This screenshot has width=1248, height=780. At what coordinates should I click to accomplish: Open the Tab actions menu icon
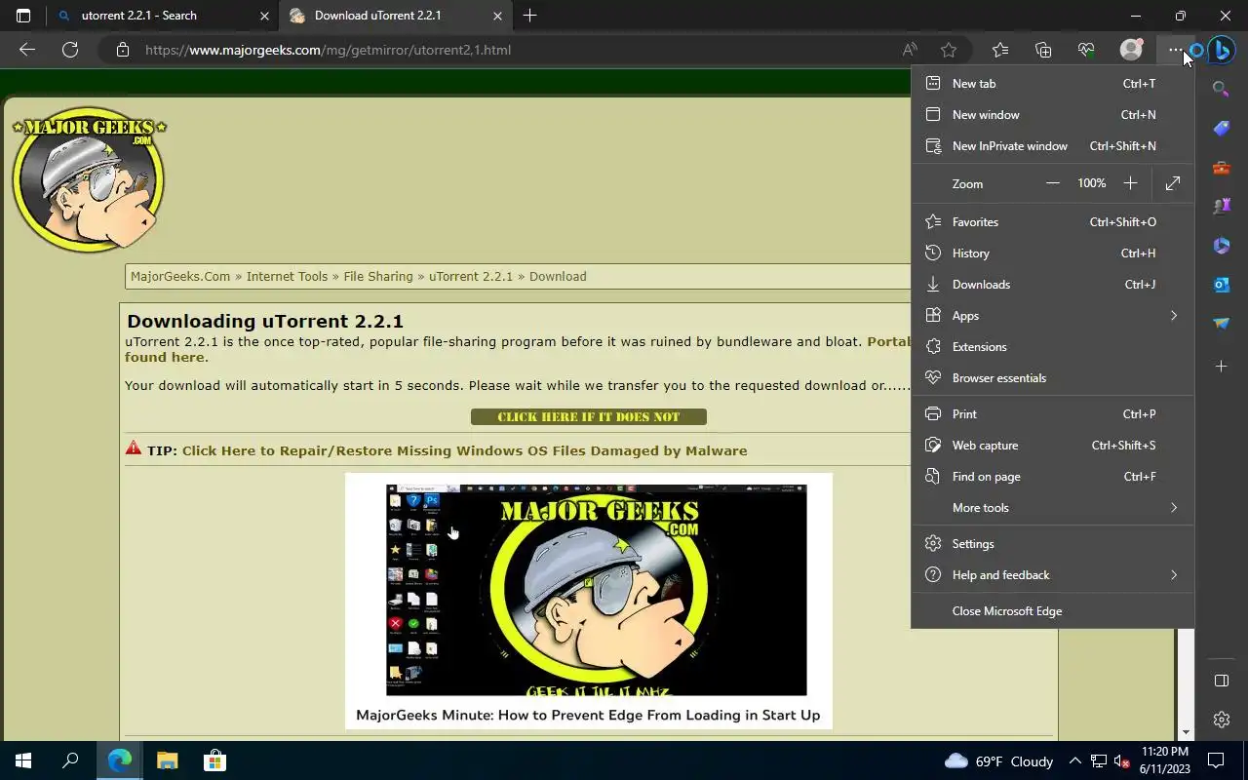(23, 16)
